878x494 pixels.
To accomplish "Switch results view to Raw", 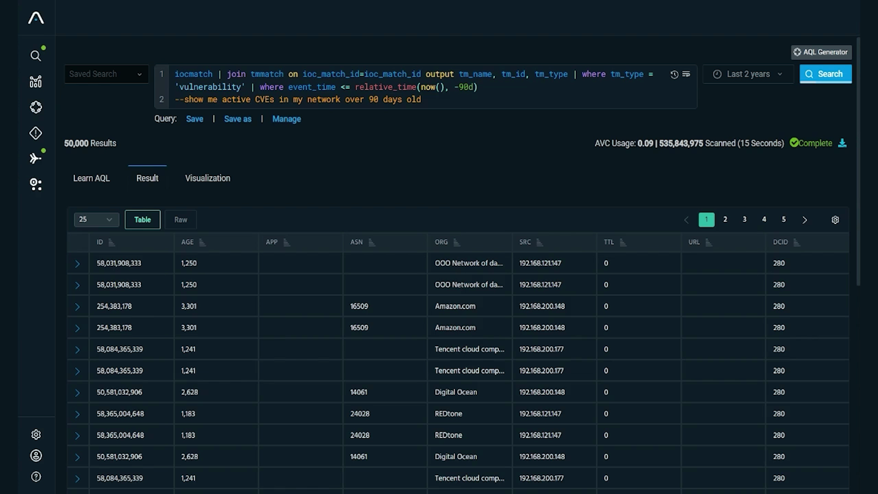I will point(180,220).
